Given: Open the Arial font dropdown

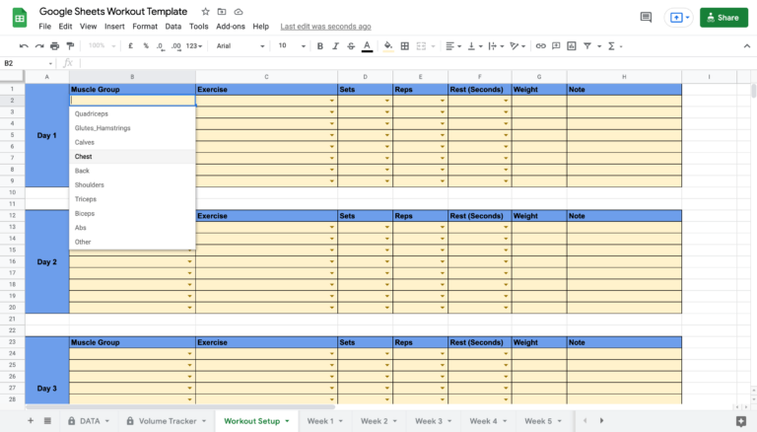Looking at the screenshot, I should coord(241,46).
